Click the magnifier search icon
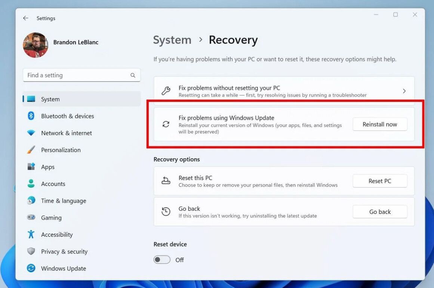 [133, 75]
